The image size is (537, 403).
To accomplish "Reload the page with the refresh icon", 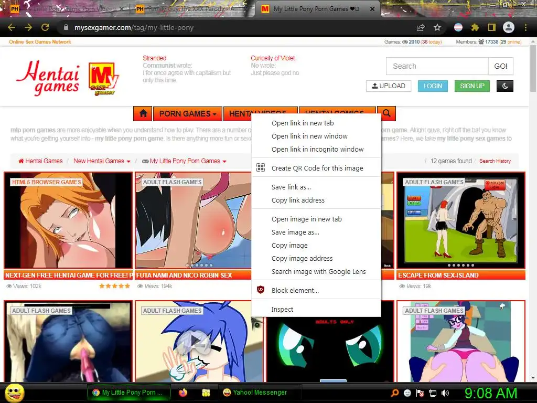I will 45,27.
